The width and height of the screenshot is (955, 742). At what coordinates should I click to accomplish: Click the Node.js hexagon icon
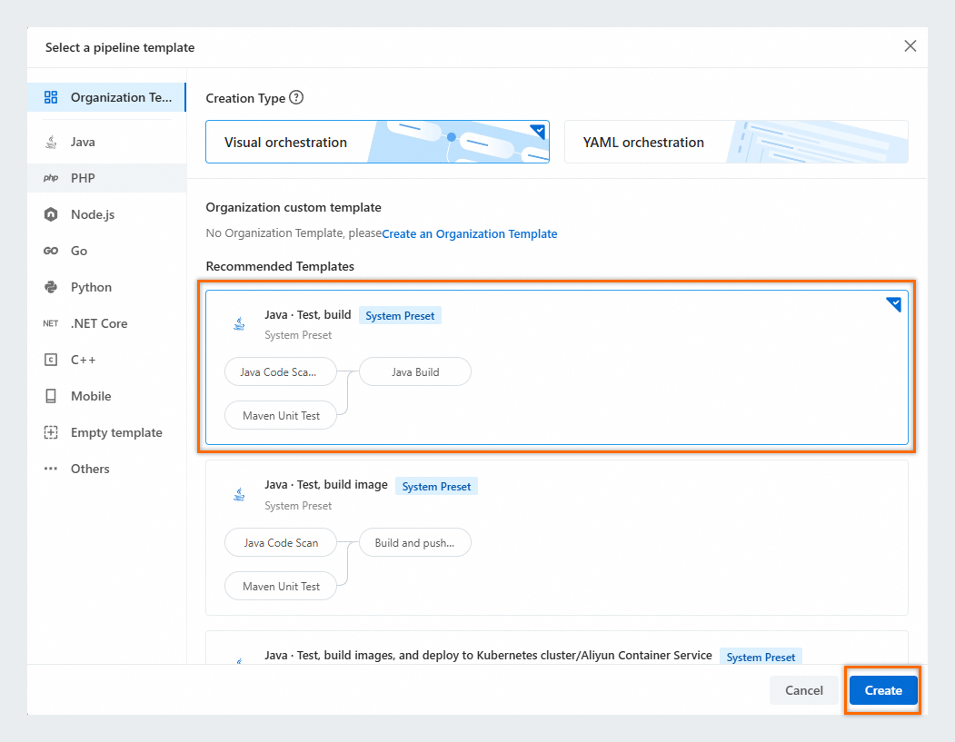51,215
